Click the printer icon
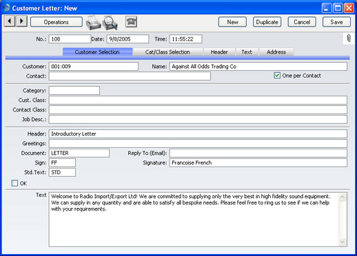The image size is (357, 256). click(93, 23)
